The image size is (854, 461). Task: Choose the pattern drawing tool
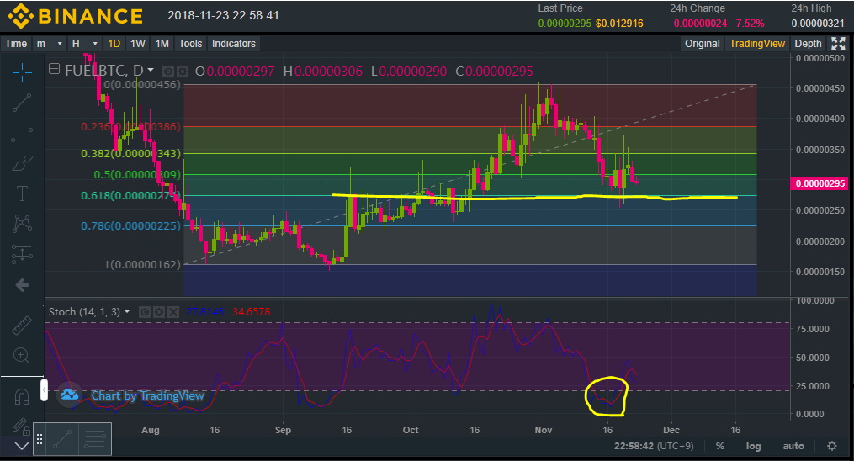pos(22,223)
